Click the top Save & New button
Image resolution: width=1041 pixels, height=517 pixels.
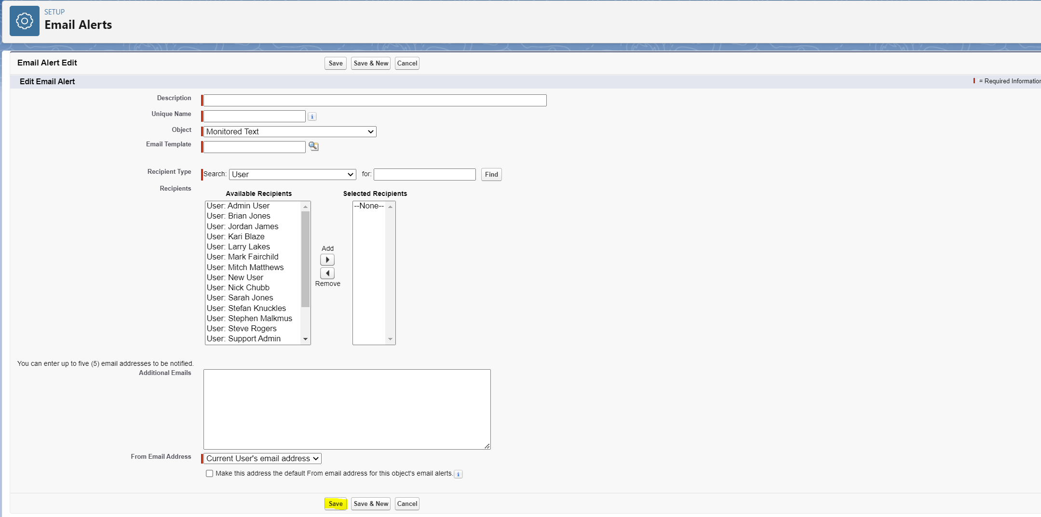click(371, 64)
